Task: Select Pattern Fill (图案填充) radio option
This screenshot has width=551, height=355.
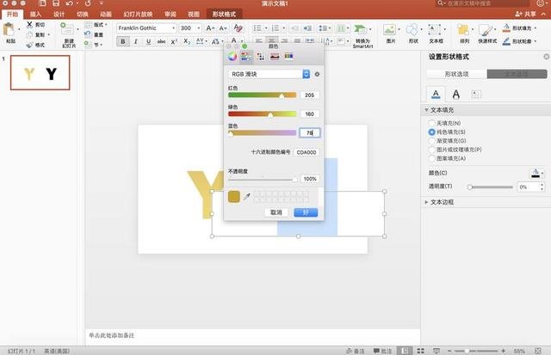Action: 431,158
